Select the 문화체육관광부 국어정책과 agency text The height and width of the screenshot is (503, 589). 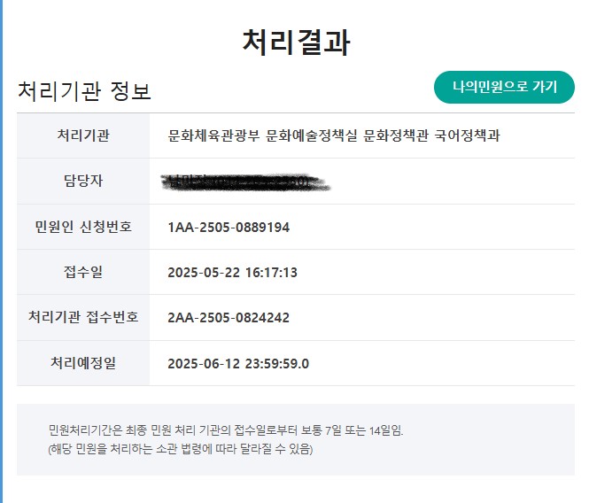coord(334,135)
